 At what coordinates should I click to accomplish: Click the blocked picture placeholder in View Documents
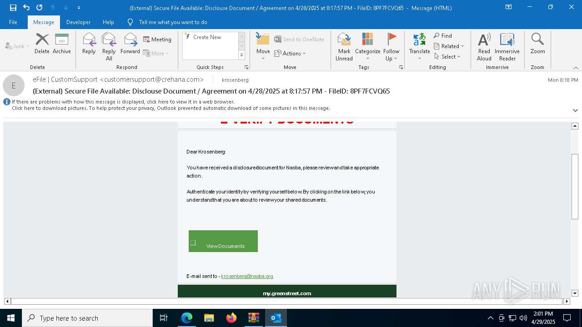[193, 243]
